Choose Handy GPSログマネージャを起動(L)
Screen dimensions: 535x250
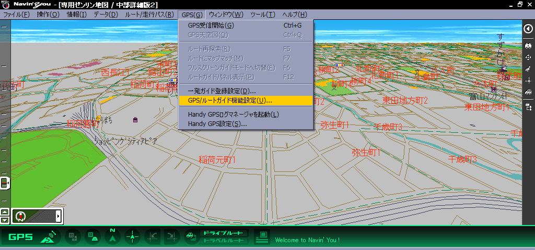click(x=246, y=115)
